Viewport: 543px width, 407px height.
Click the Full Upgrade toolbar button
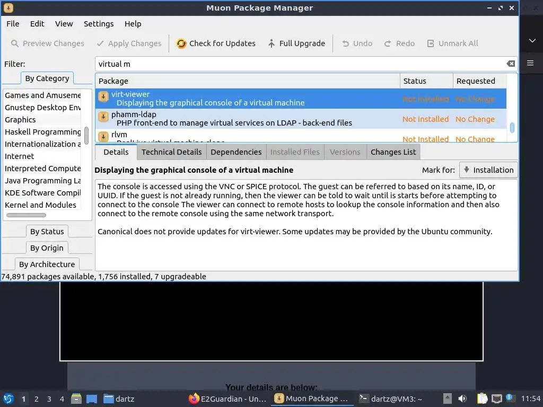click(296, 43)
